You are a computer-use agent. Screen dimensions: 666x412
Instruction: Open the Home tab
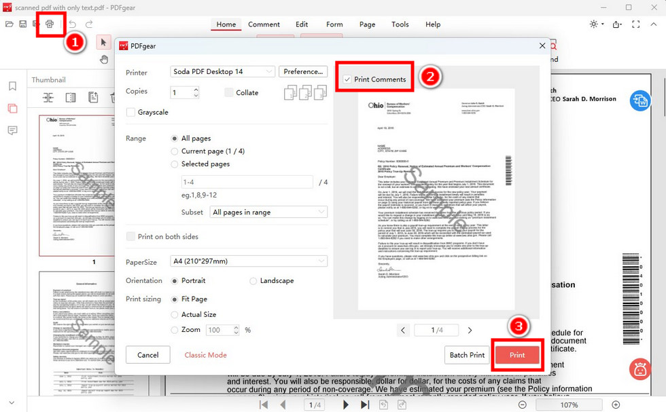pos(226,24)
